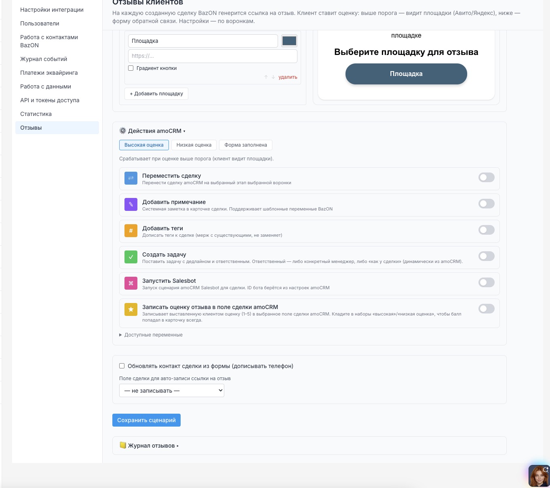Click the pink Salesbot command icon
The width and height of the screenshot is (550, 488).
tap(131, 283)
